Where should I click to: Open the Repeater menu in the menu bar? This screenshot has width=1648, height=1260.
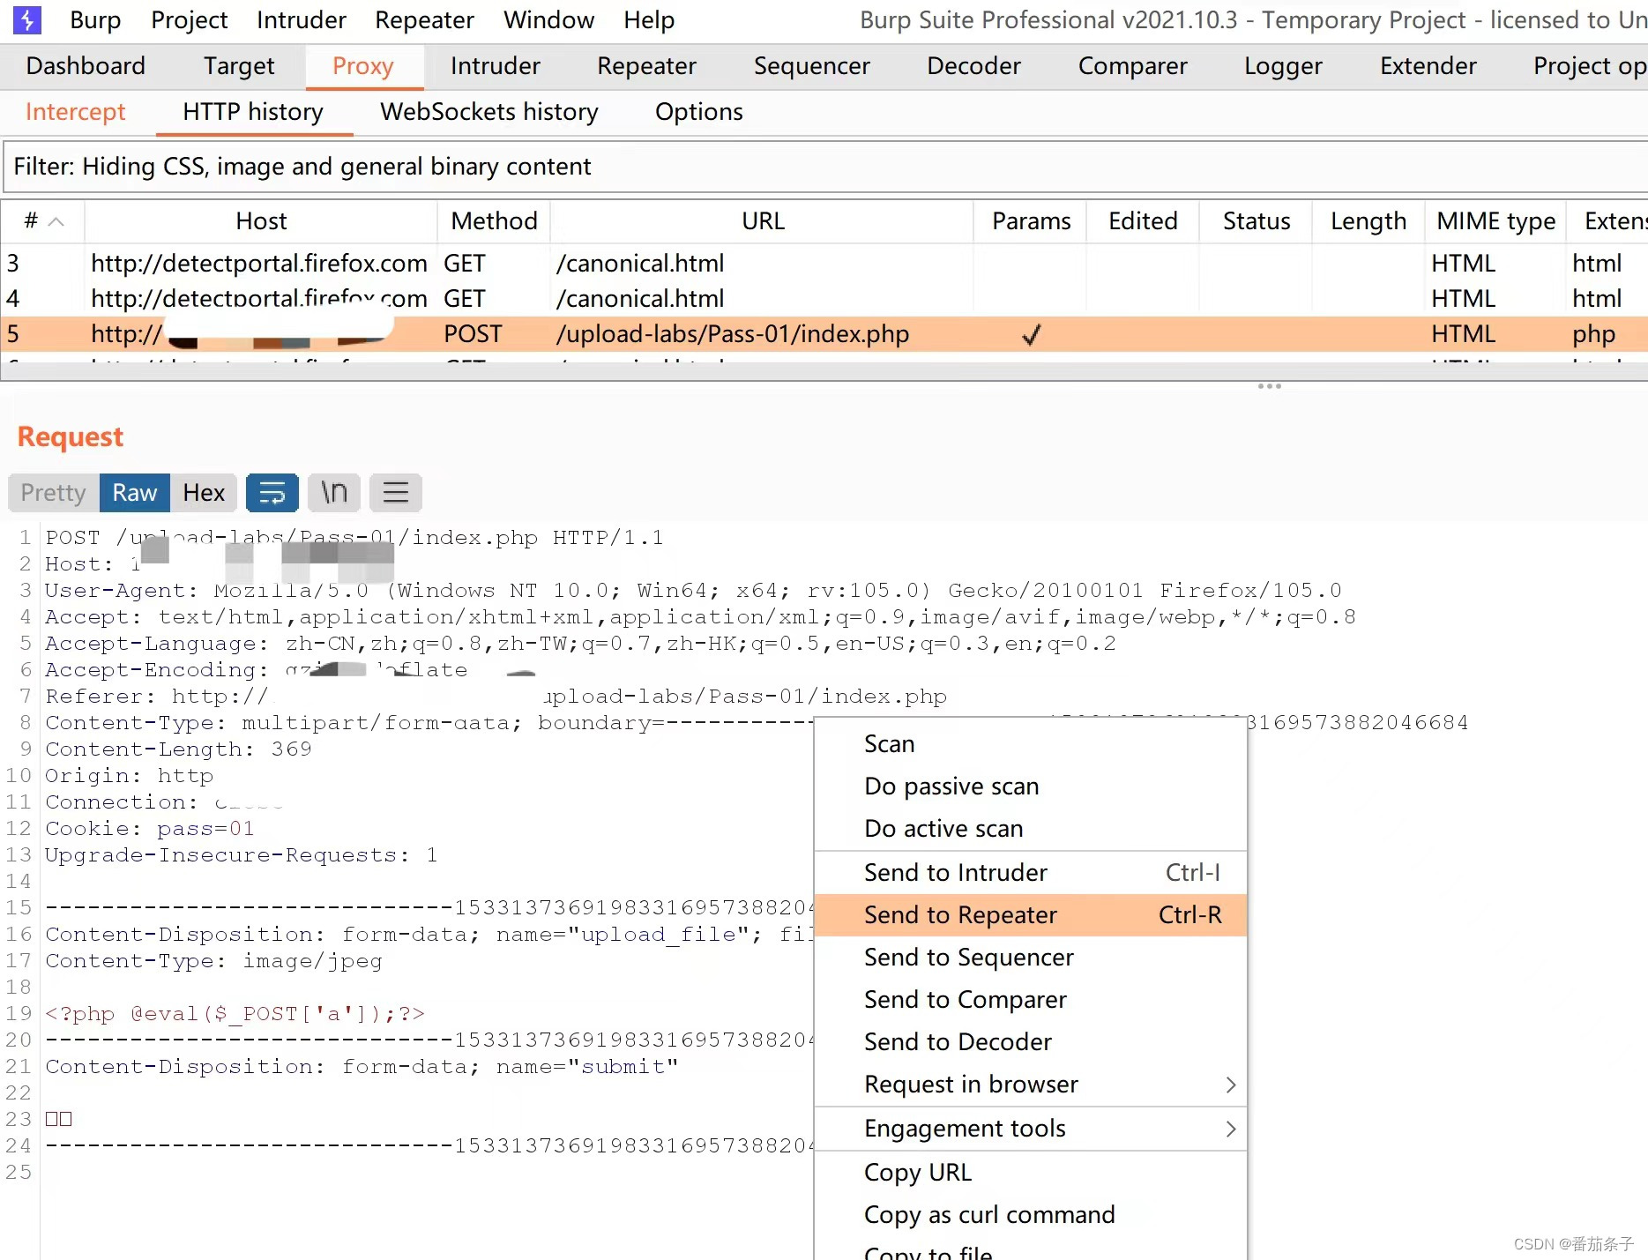424,19
